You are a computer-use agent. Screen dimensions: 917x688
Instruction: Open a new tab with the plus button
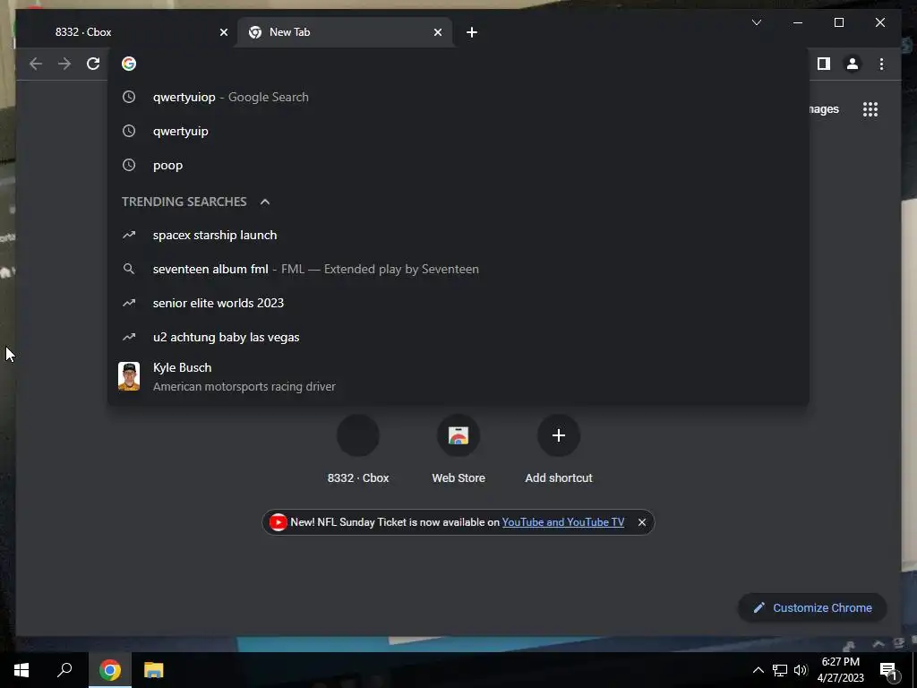coord(472,32)
